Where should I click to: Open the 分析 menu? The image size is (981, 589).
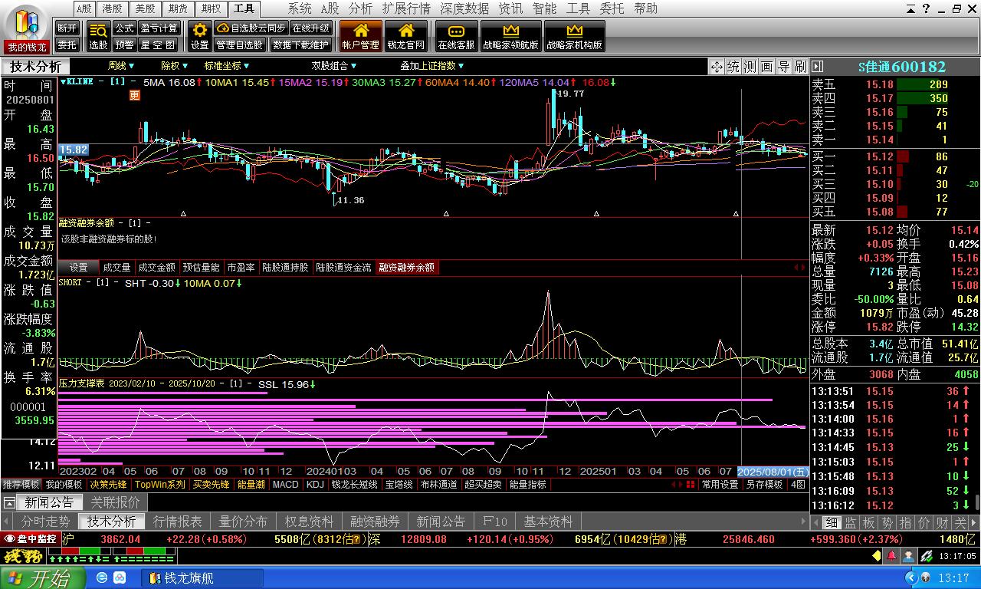360,8
